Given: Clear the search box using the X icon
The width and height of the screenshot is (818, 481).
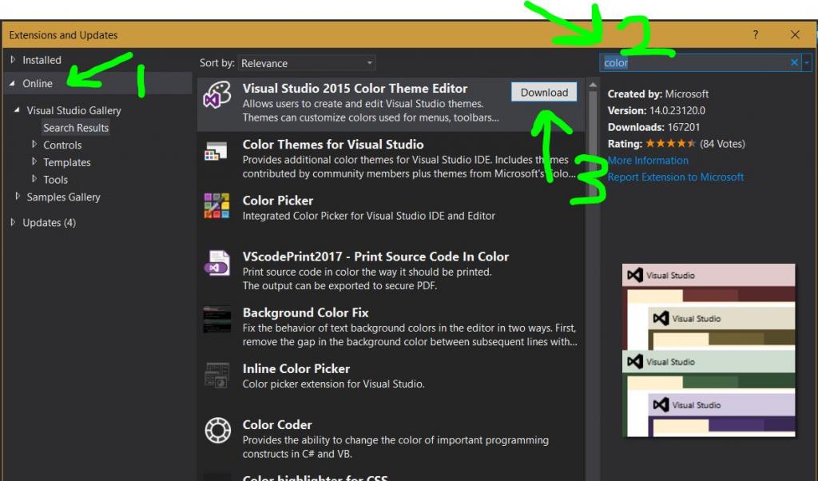Looking at the screenshot, I should 793,62.
